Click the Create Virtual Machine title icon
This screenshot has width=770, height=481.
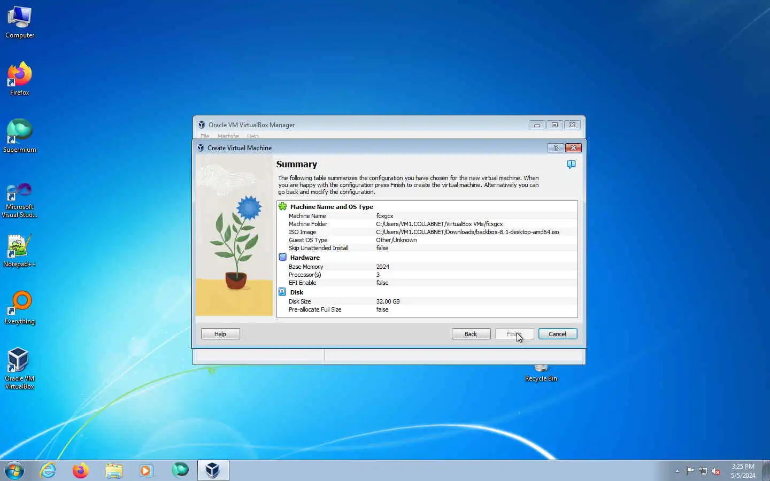[201, 148]
